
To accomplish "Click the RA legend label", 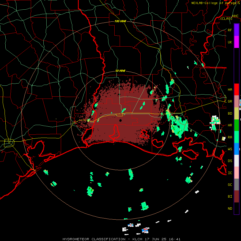I will click(x=230, y=137).
